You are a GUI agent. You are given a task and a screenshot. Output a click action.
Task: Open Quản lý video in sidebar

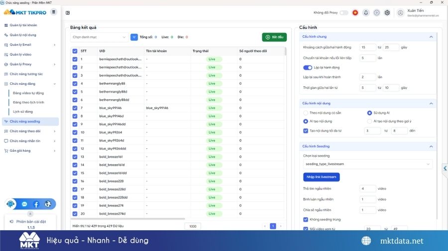pos(20,55)
